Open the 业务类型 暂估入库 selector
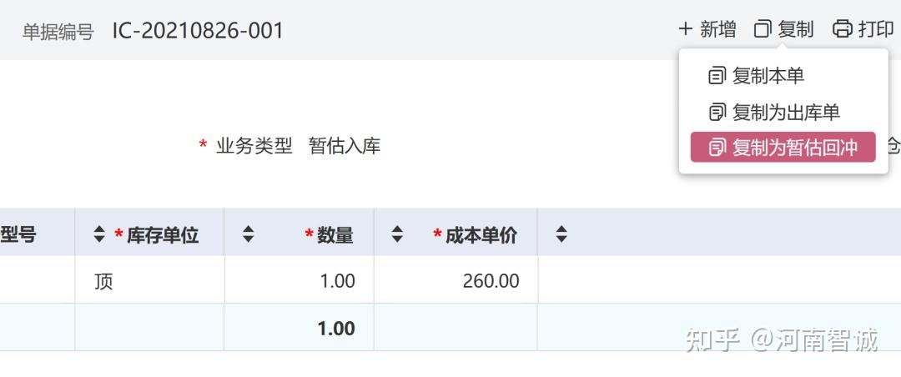Viewport: 901px width, 377px height. (x=345, y=146)
